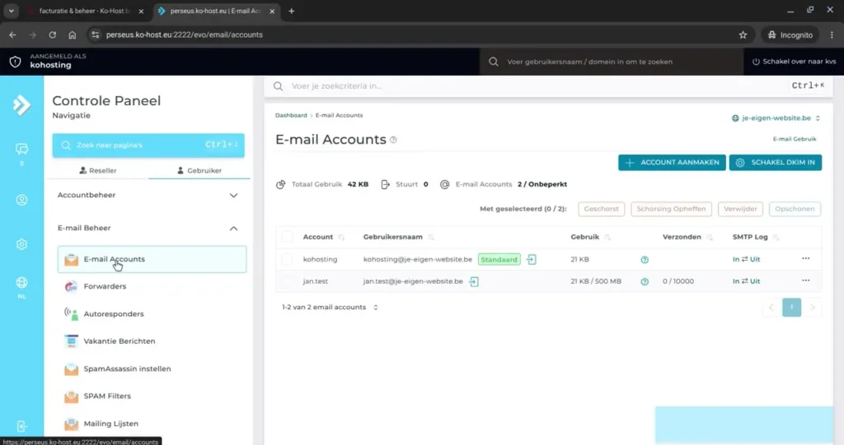Open SMTP log In/Uit for kohosting

click(x=746, y=259)
